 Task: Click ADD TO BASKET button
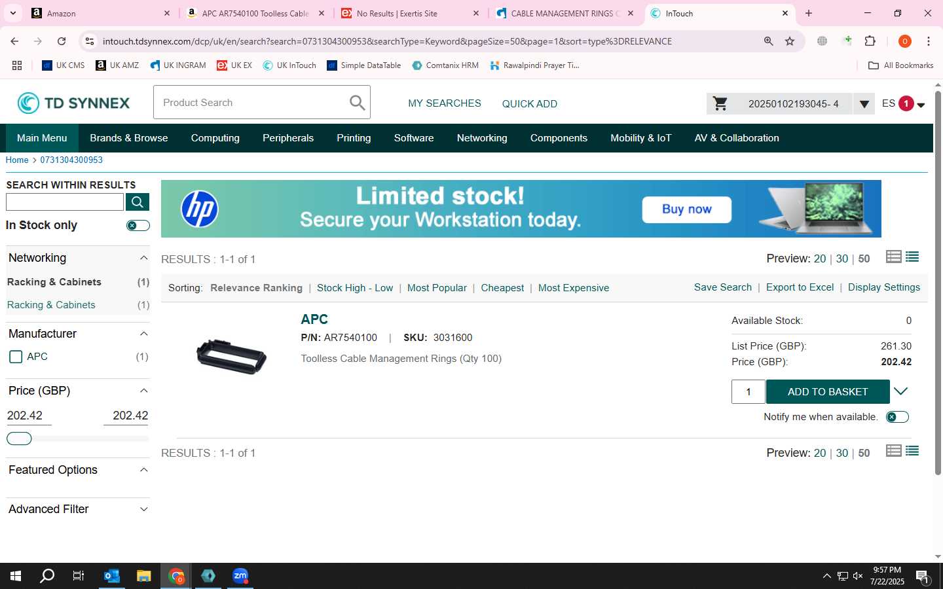tap(828, 391)
